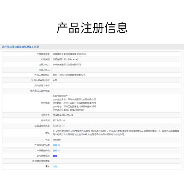
Task: Select the address value in 注册人住所地址 row
Action: point(69,75)
